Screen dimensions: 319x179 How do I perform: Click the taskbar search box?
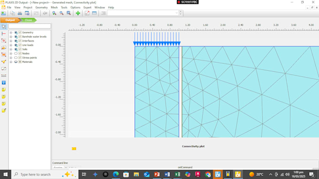coord(45,174)
